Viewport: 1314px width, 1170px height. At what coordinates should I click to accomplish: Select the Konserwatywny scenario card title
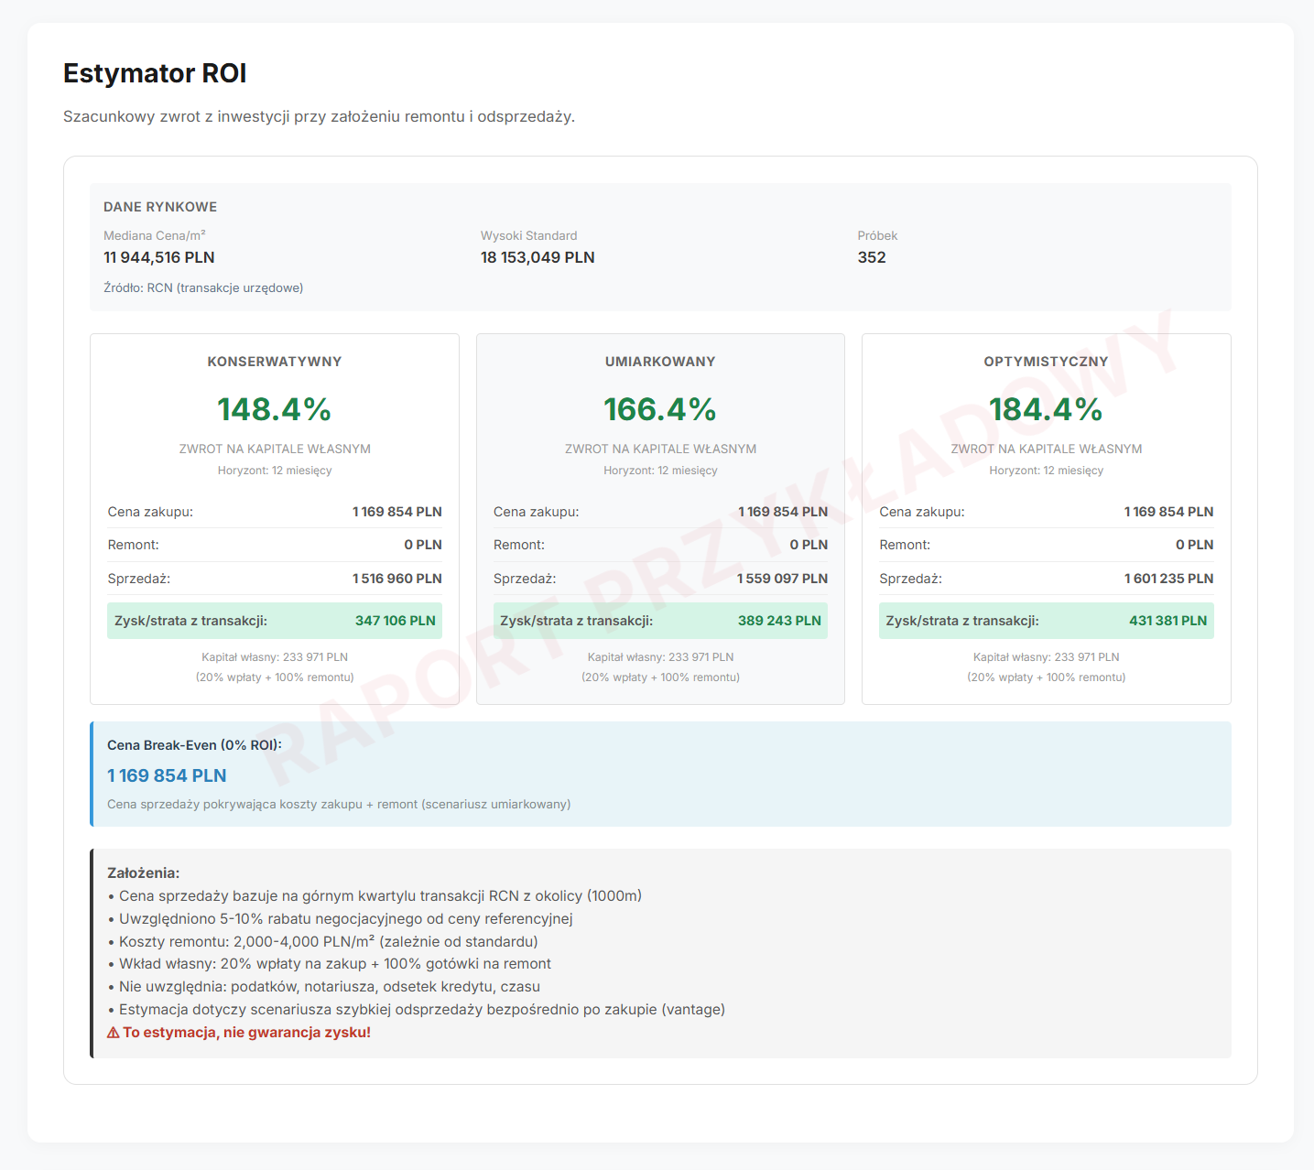275,362
